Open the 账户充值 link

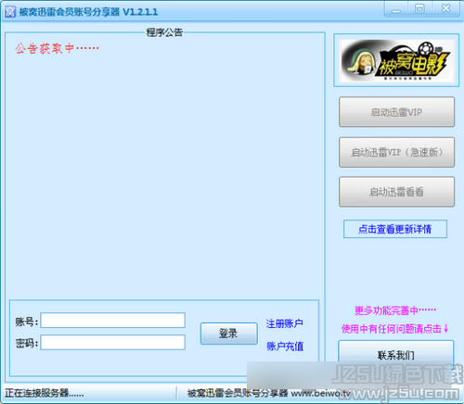[285, 347]
